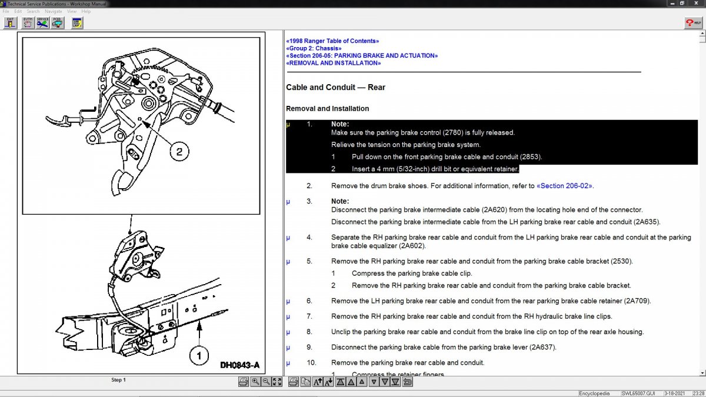Open the PCED toolbar icon

[x=58, y=23]
